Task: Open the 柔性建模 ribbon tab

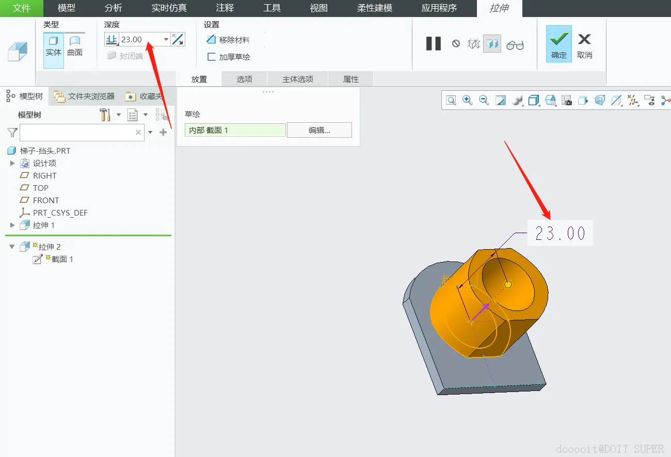Action: (375, 8)
